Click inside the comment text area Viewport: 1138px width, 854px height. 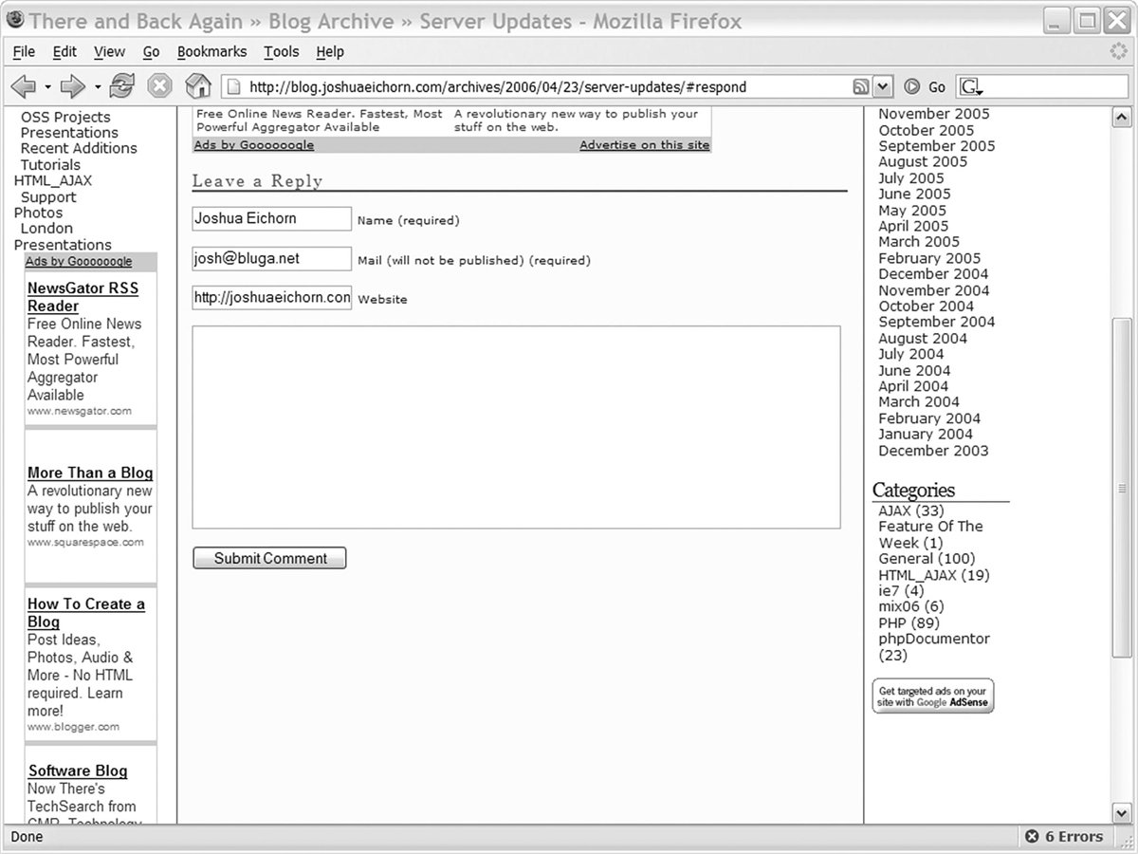point(516,427)
